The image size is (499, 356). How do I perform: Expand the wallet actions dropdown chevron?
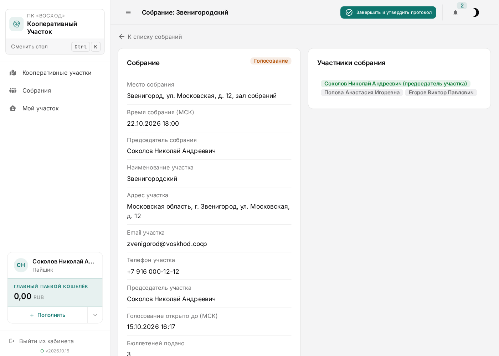pyautogui.click(x=95, y=315)
